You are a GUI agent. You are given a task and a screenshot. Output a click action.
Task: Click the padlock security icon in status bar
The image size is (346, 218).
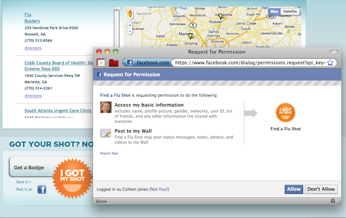point(333,201)
